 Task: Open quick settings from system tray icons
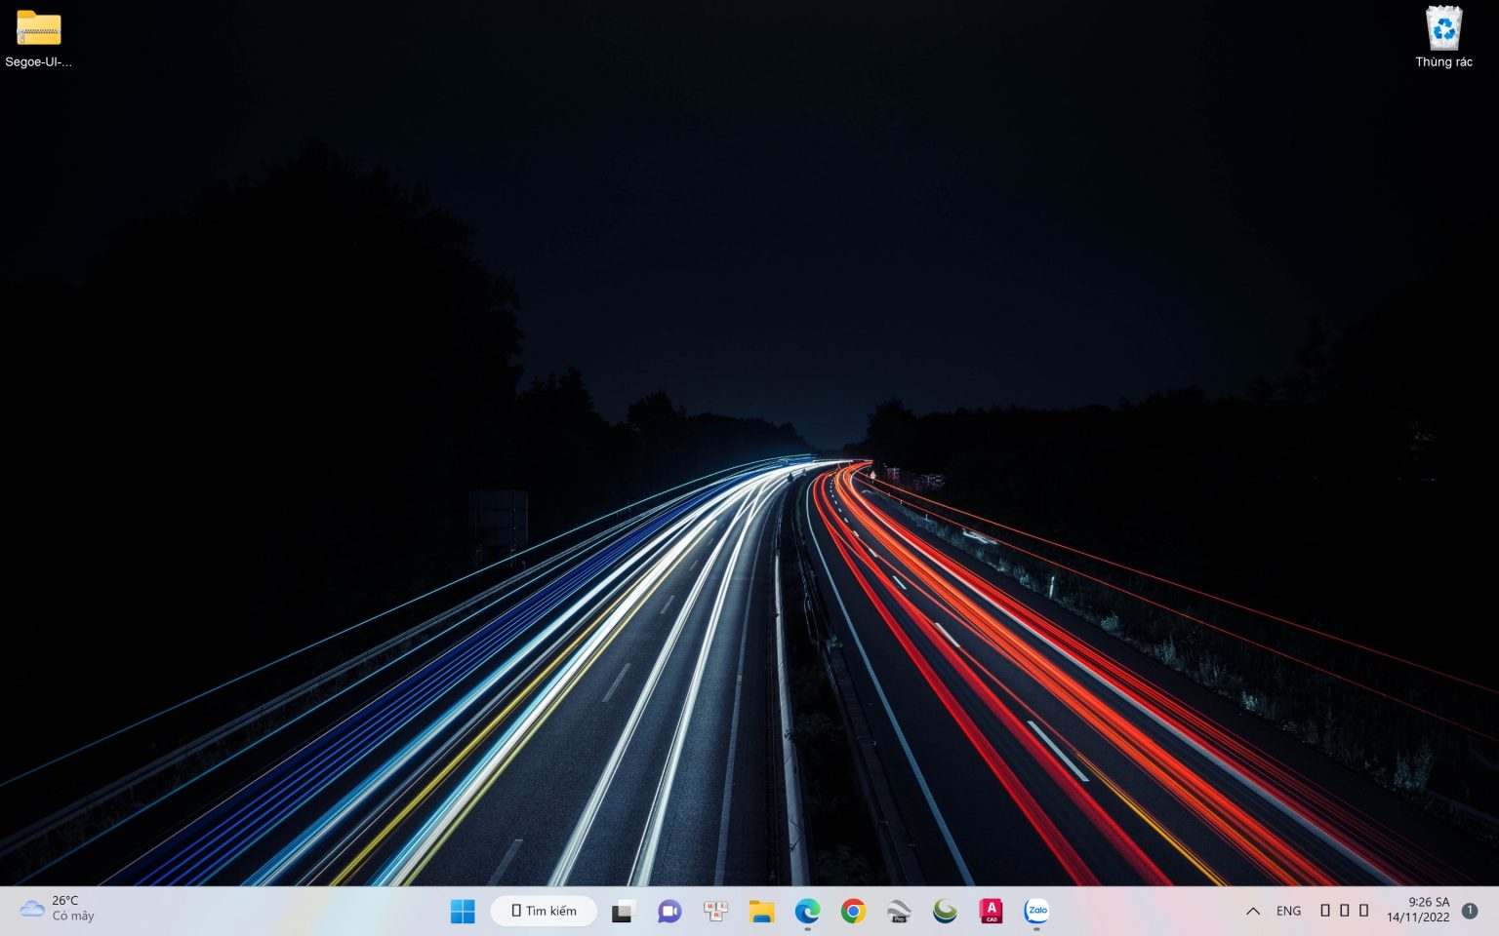coord(1344,911)
